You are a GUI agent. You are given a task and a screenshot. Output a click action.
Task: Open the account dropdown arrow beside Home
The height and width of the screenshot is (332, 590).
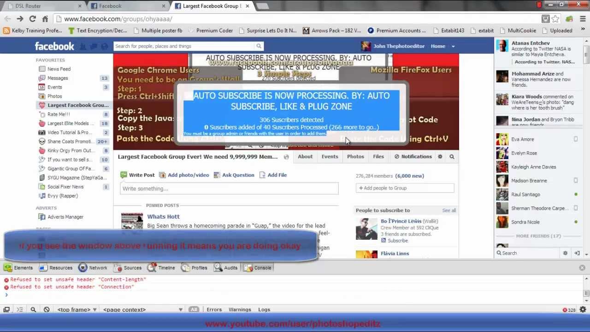click(x=453, y=46)
